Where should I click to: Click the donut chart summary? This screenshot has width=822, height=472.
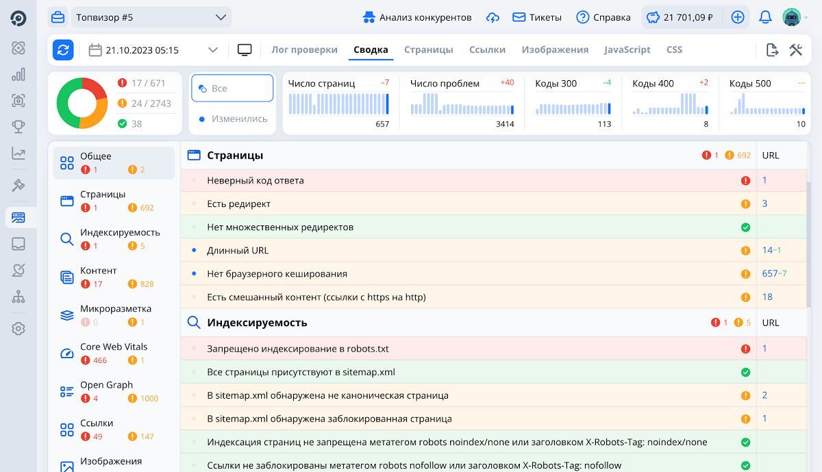82,103
